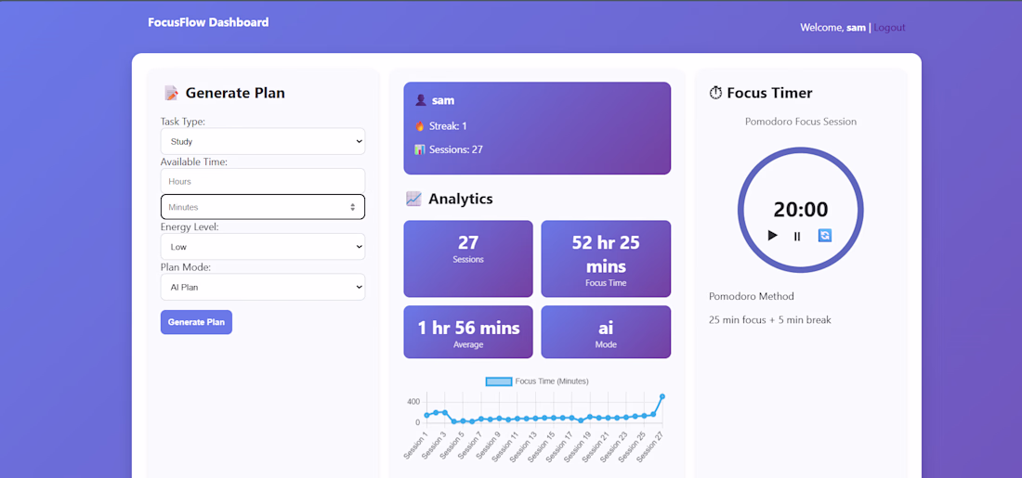Image resolution: width=1022 pixels, height=478 pixels.
Task: Click the 'Available Time:' label
Action: click(x=194, y=162)
